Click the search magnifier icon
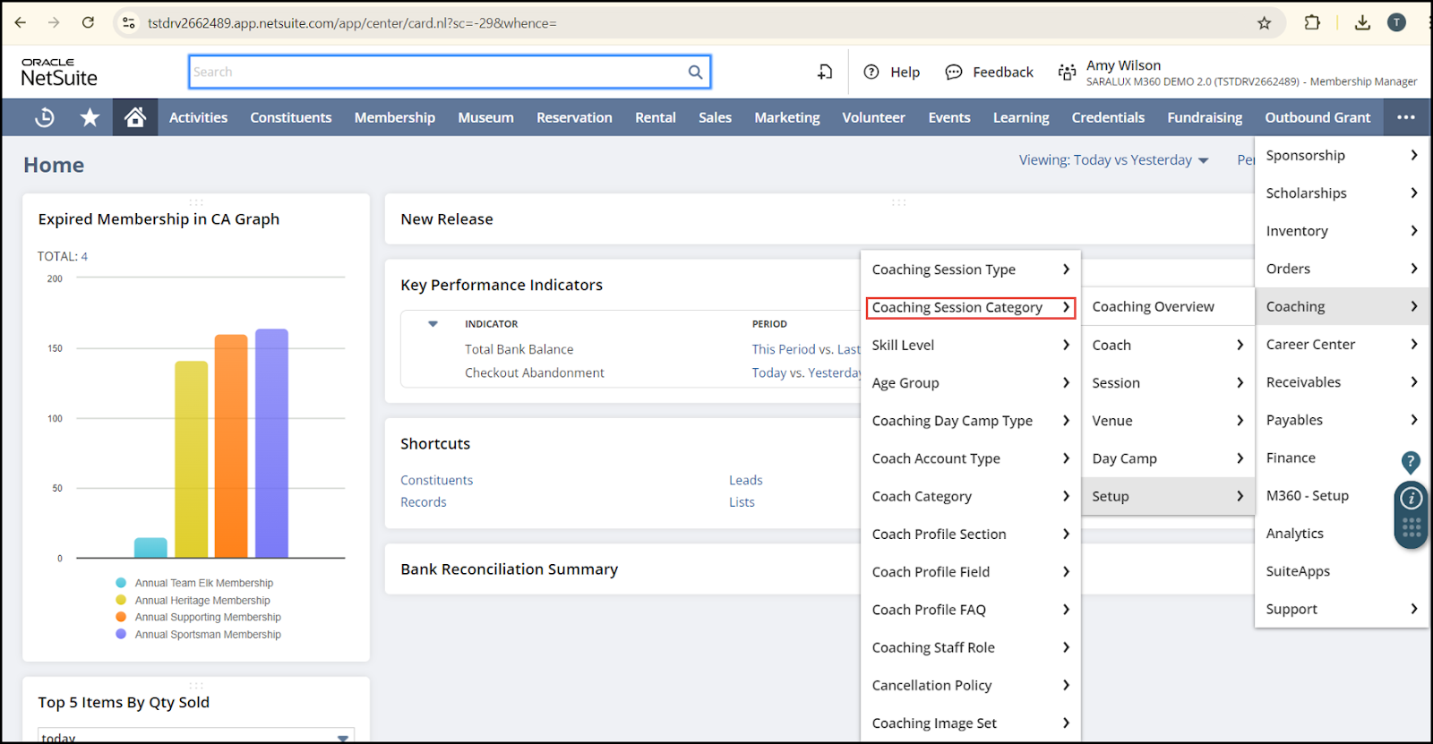1433x744 pixels. [x=695, y=73]
